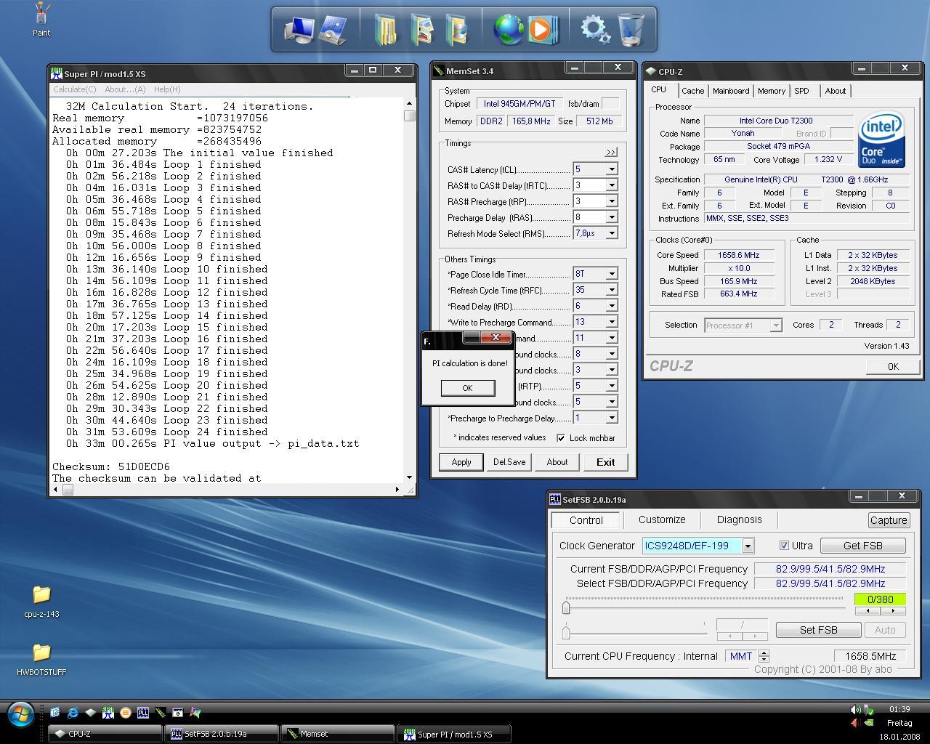
Task: Click the 0/380 step right arrow in SetFSB
Action: [893, 611]
